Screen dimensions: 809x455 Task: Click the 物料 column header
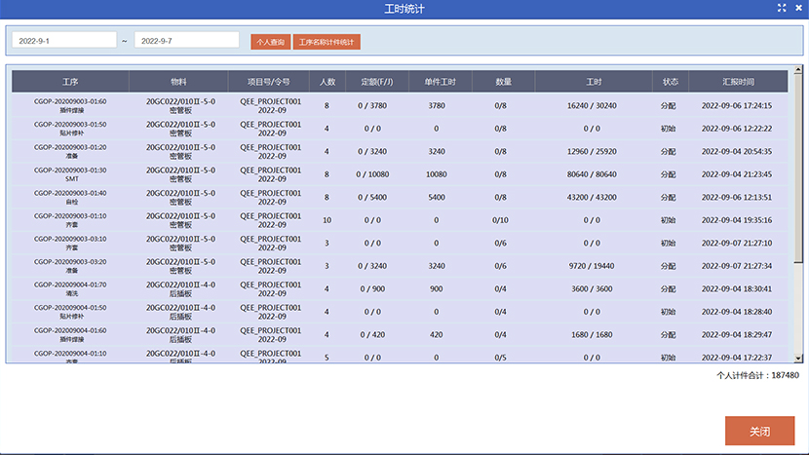[x=178, y=82]
